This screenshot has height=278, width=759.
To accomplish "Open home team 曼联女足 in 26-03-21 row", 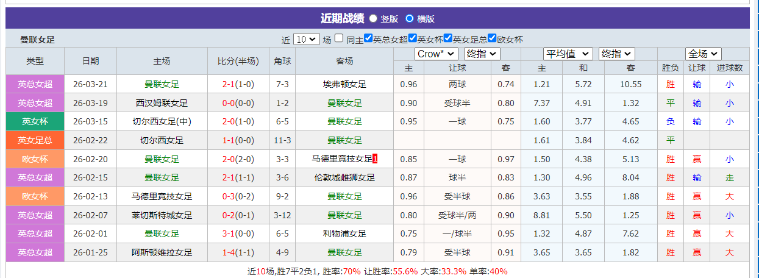I will [162, 84].
